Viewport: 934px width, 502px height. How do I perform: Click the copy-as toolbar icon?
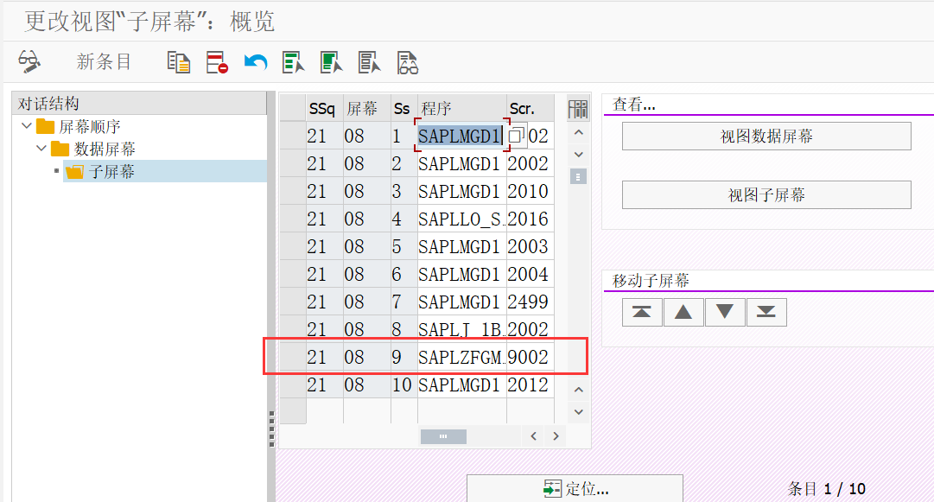point(179,62)
